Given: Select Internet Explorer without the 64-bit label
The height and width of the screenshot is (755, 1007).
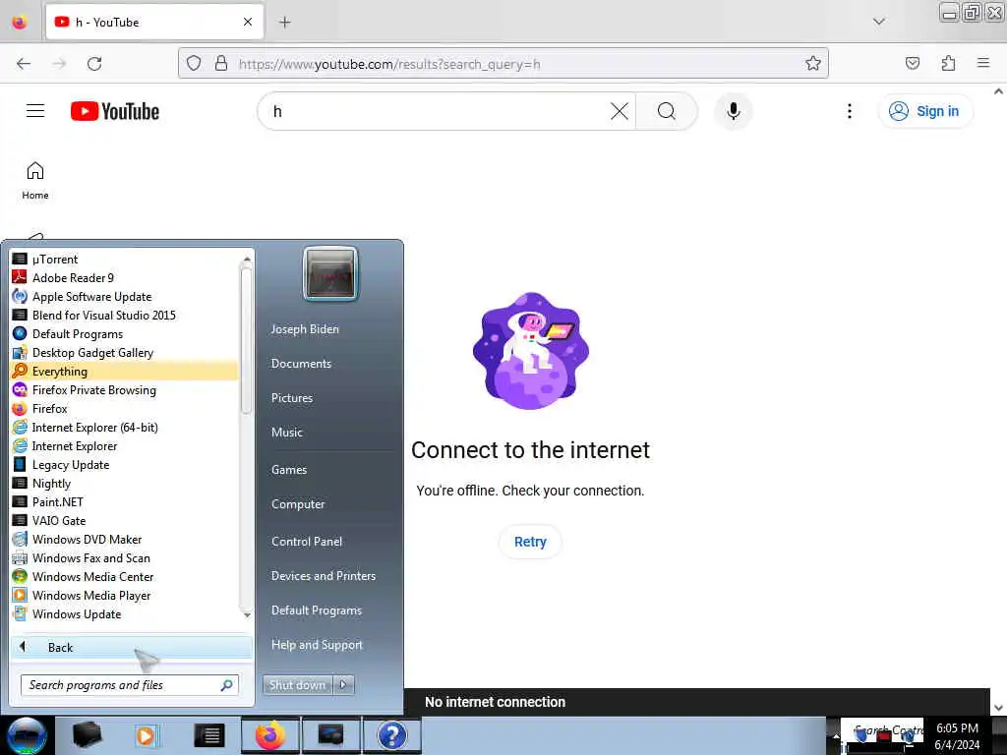Looking at the screenshot, I should pos(125,445).
